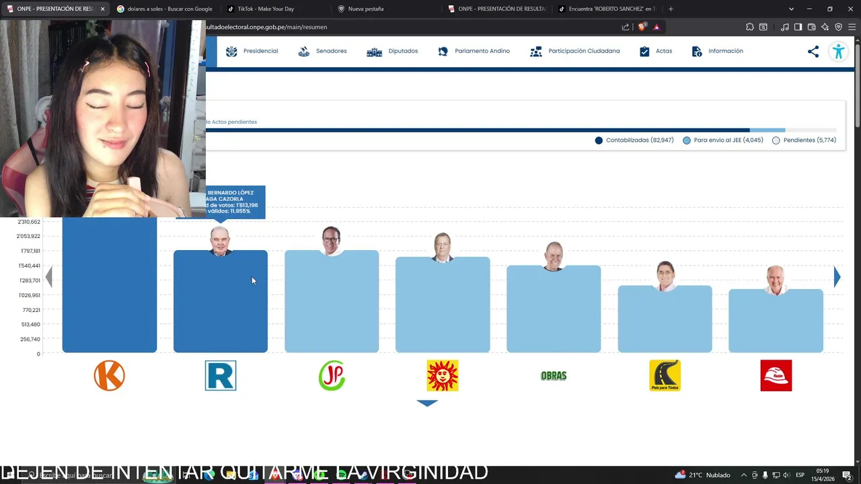
Task: Click the red helmet party logo
Action: pos(776,375)
